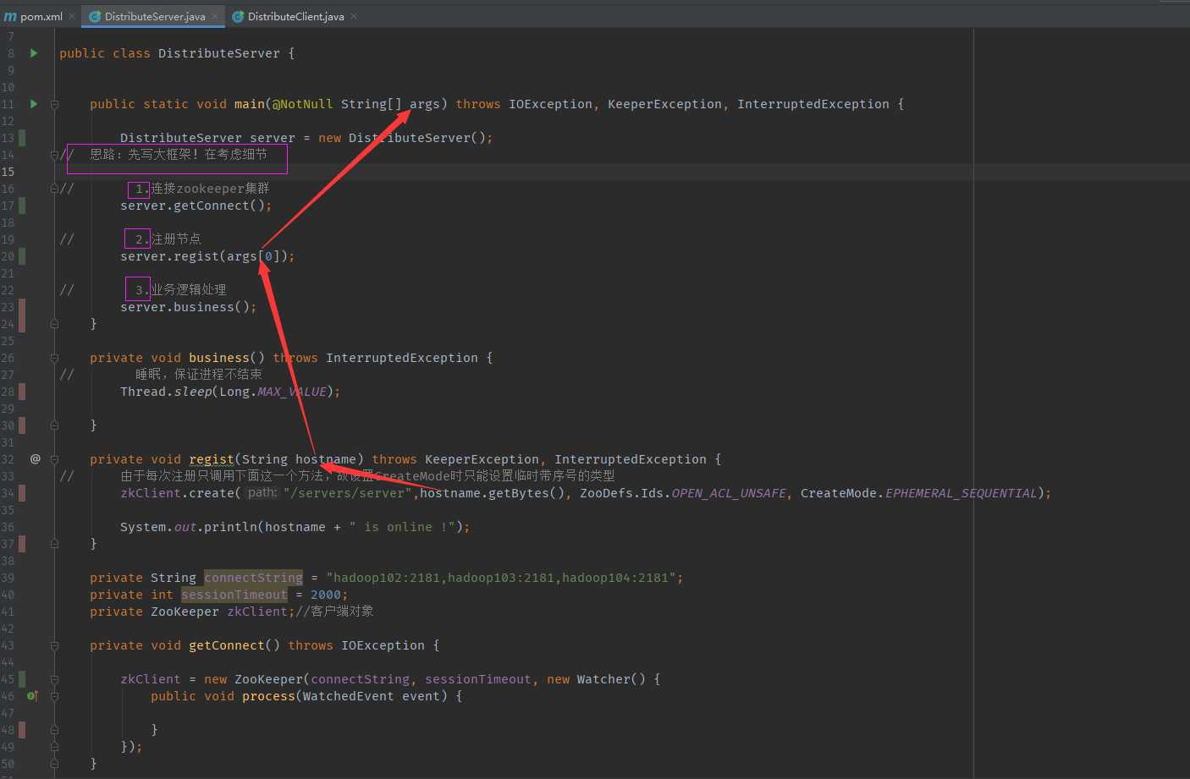Click the 'path:' parameter hint in create call
Viewport: 1190px width, 779px height.
[x=262, y=492]
